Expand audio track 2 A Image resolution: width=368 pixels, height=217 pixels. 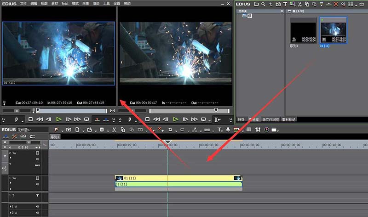coord(11,213)
